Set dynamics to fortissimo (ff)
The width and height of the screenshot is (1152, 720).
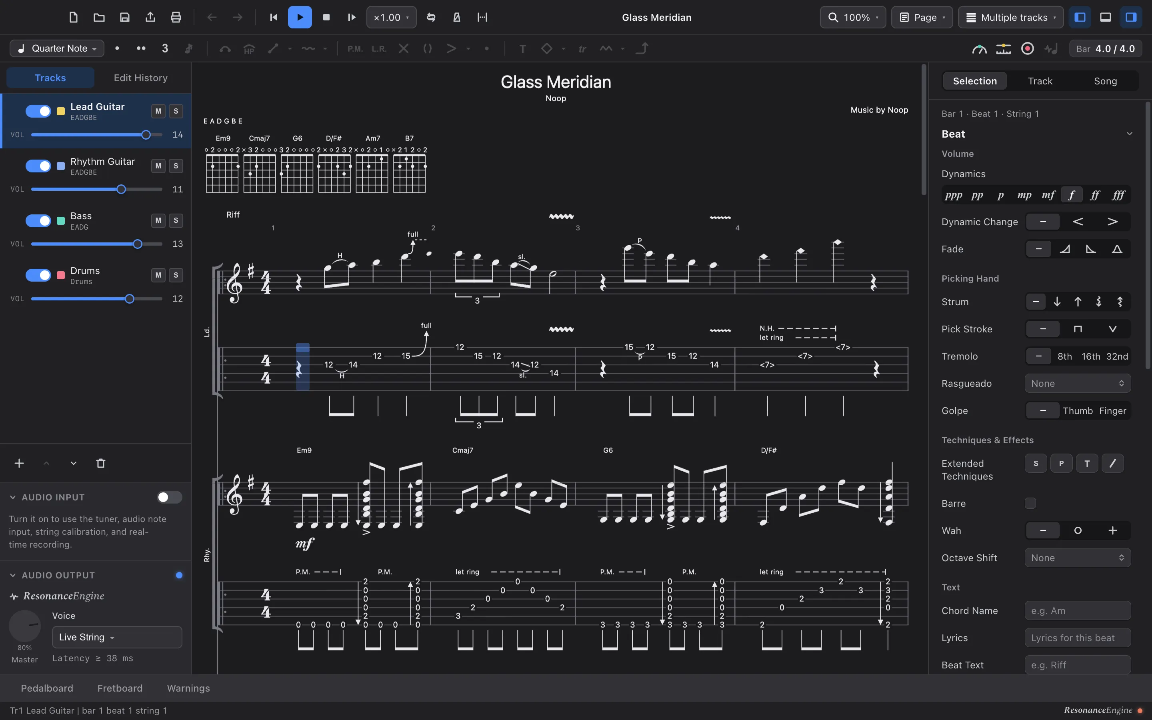pos(1094,195)
